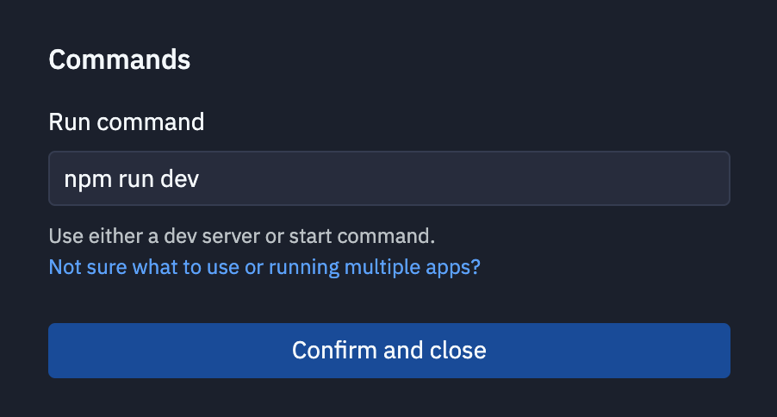Click the 'Use either a dev server' helper text
This screenshot has height=417, width=777.
pyautogui.click(x=242, y=236)
